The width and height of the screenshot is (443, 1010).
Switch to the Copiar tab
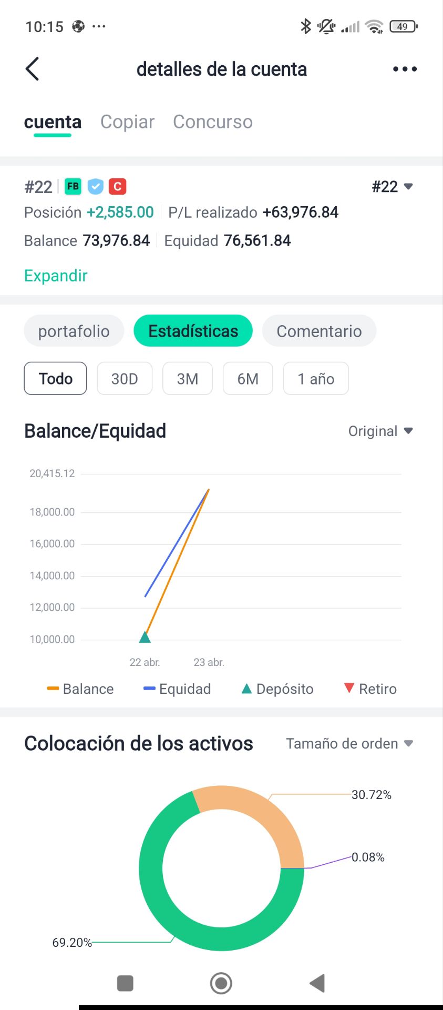(x=127, y=122)
